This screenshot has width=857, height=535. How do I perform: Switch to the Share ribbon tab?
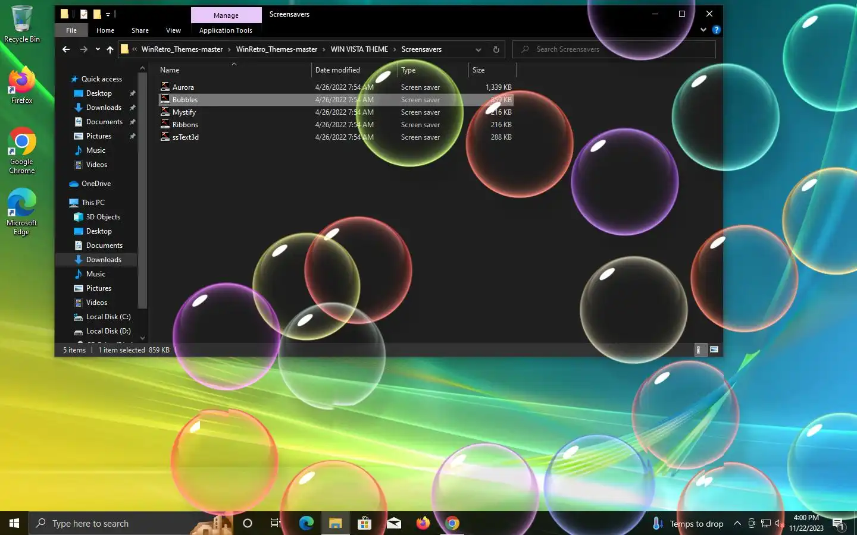(x=140, y=30)
